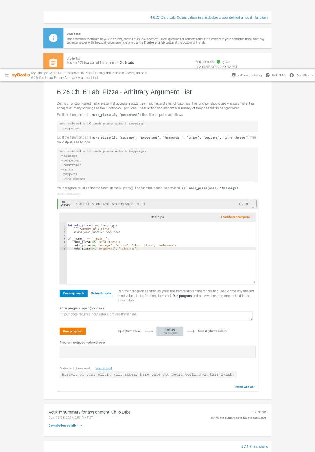Switch to Develop mode
The width and height of the screenshot is (315, 452).
(x=72, y=293)
